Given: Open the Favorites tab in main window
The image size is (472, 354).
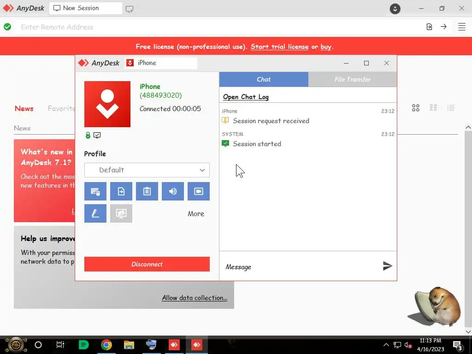Looking at the screenshot, I should (x=61, y=108).
